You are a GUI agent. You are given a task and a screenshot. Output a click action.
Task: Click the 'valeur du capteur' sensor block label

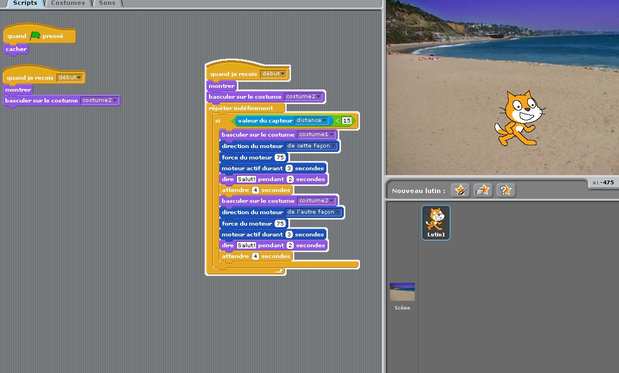tap(266, 121)
